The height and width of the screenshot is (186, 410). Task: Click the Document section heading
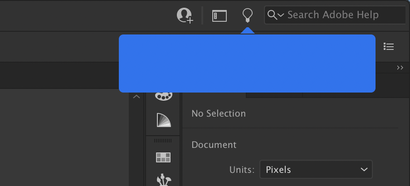(x=214, y=145)
